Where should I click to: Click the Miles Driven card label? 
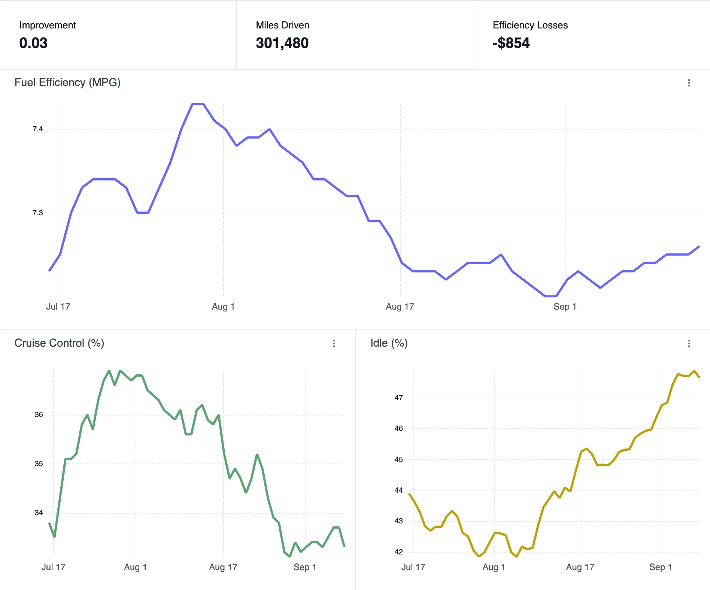coord(282,25)
